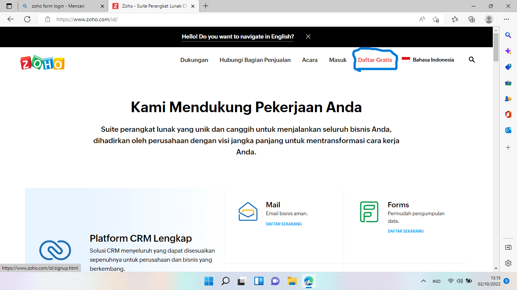Image resolution: width=517 pixels, height=290 pixels.
Task: Open Microsoft Office icon in sidebar
Action: click(x=508, y=114)
